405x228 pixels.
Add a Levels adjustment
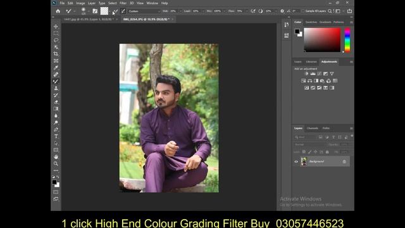[313, 73]
